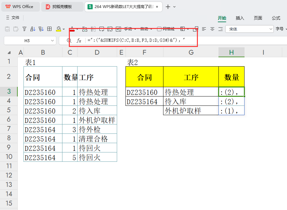Image resolution: width=287 pixels, height=210 pixels.
Task: Click cell D7 待外检
Action: point(97,129)
